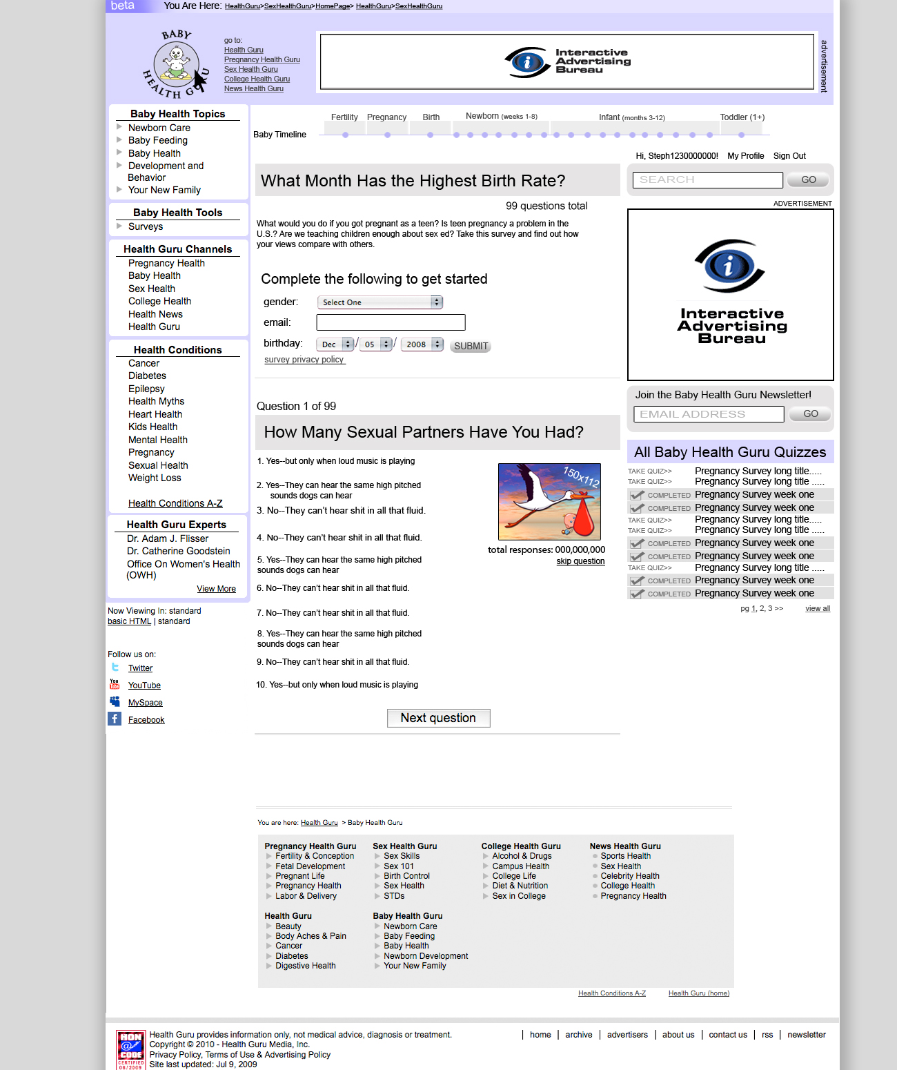Open Newborn Development footer link

[x=426, y=956]
